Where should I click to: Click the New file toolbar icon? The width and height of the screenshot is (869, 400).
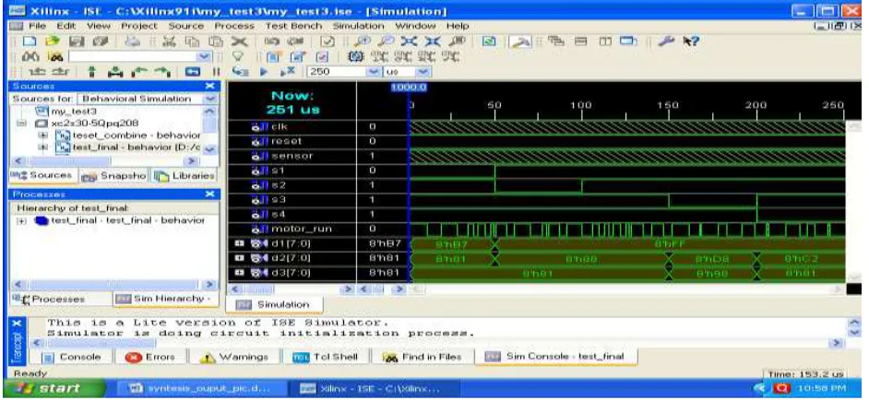(31, 41)
